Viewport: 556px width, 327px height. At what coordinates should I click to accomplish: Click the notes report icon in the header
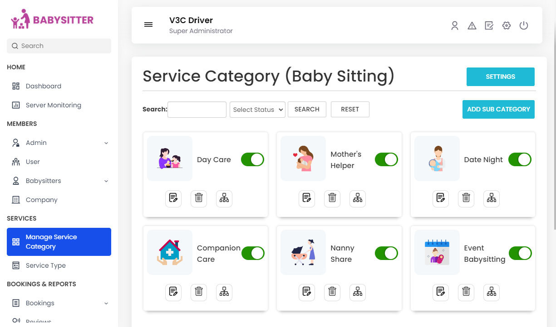click(x=489, y=25)
